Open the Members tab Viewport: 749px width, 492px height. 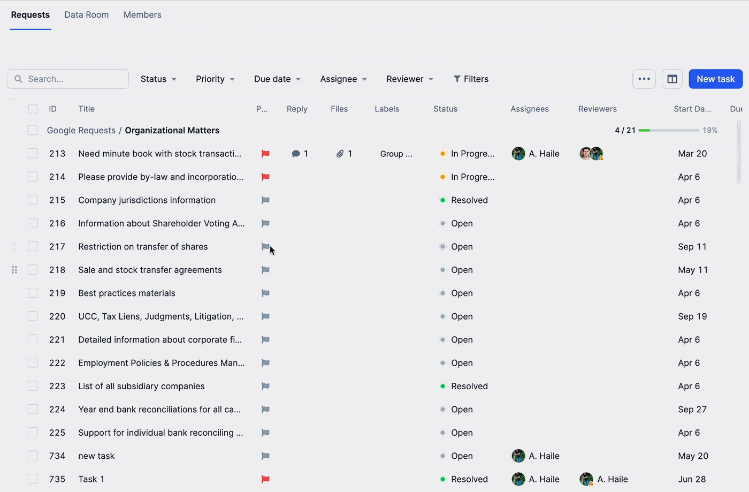tap(142, 14)
